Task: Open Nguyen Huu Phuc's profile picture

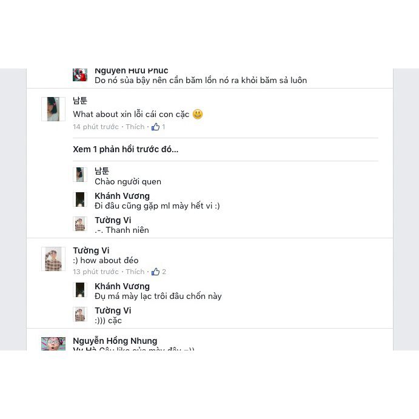Action: [x=80, y=75]
